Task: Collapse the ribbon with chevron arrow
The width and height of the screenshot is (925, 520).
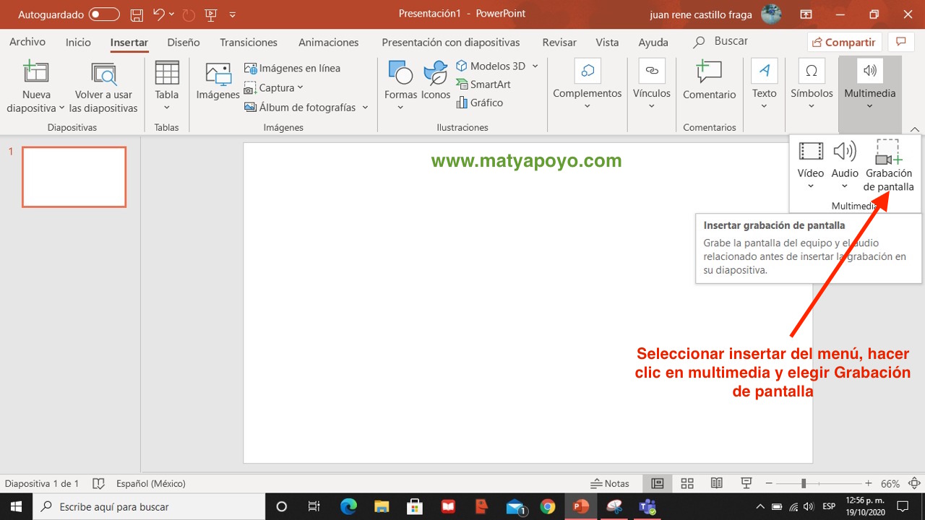Action: [x=915, y=129]
